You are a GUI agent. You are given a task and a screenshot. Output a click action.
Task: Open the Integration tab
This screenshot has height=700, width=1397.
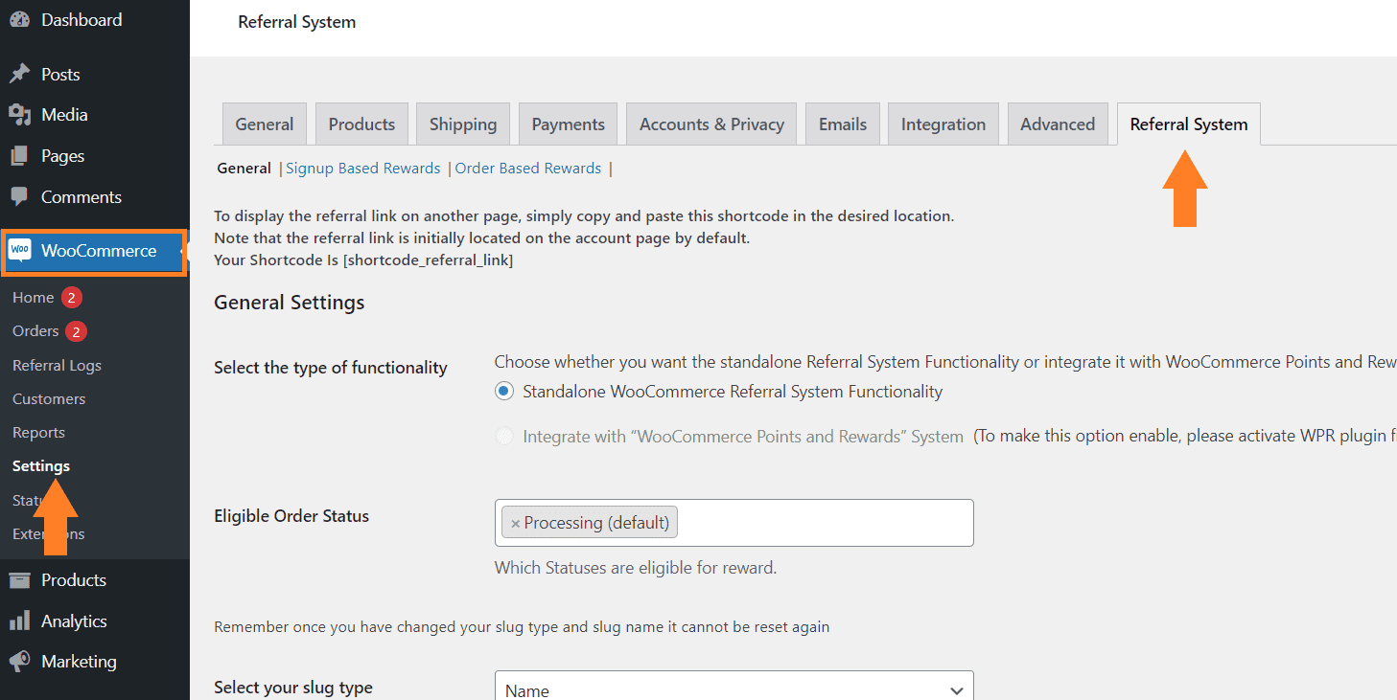click(x=943, y=124)
